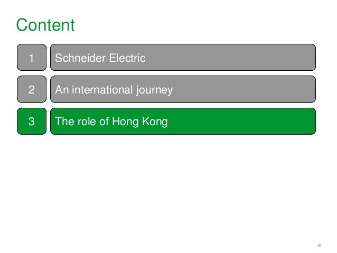Click the word international in second bar

[x=102, y=90]
